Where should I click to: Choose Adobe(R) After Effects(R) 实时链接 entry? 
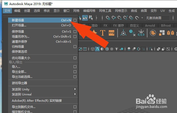43,100
